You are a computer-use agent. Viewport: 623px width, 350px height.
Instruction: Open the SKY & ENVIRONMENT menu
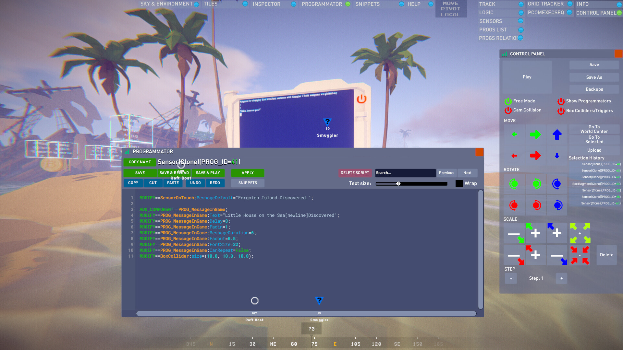pos(167,4)
